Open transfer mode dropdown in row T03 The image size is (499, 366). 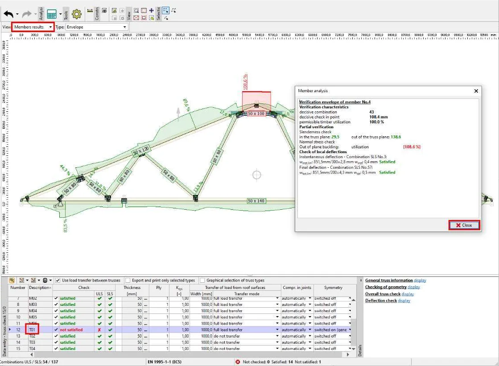coord(277,342)
